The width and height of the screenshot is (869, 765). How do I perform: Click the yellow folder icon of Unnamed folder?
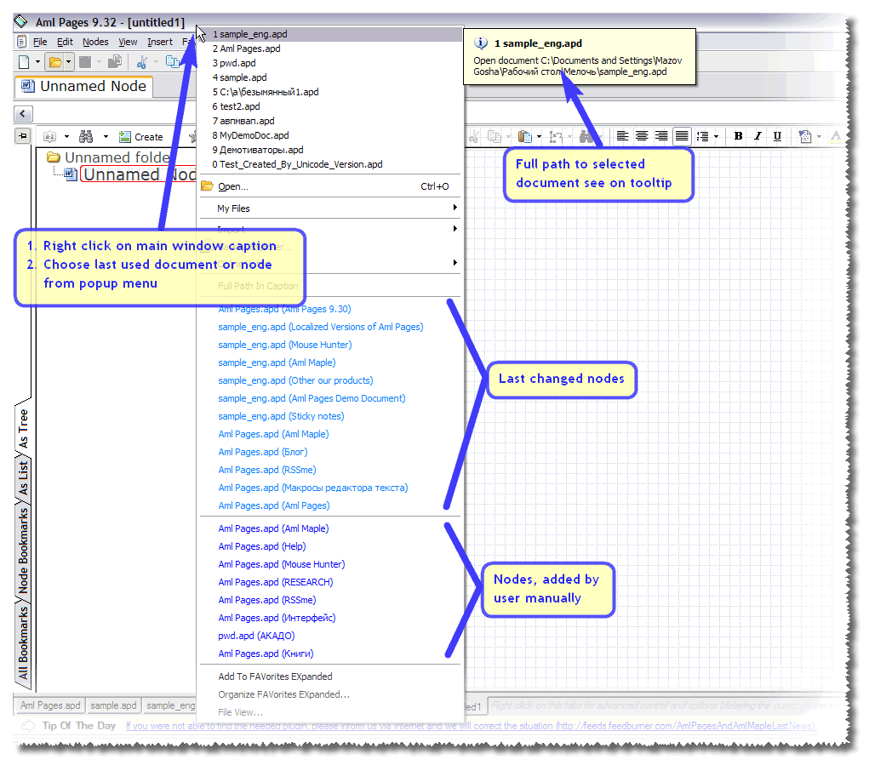[x=54, y=157]
